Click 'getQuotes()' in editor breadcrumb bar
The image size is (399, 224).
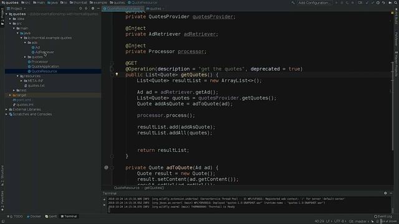pyautogui.click(x=154, y=188)
